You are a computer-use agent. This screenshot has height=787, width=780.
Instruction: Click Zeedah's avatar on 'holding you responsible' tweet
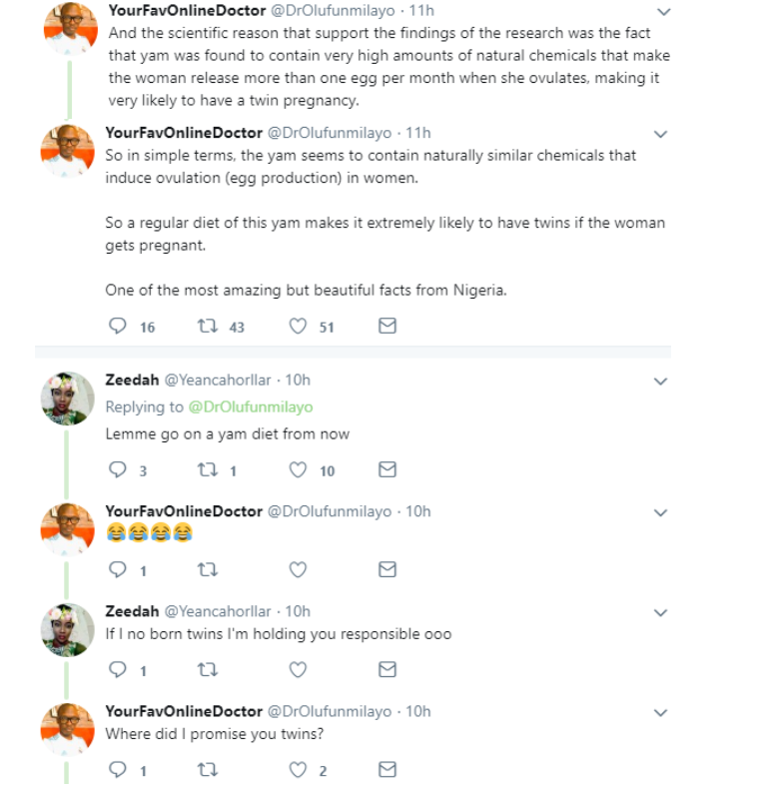coord(67,629)
